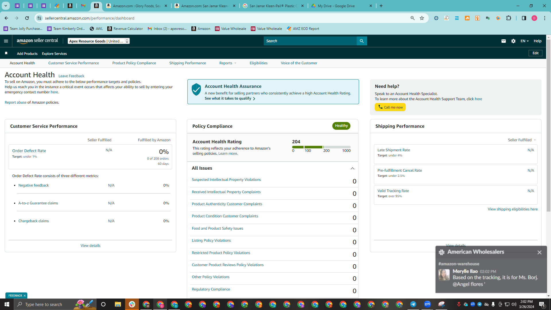Viewport: 551px width, 310px height.
Task: Open Listing Policy Violations link
Action: 211,241
